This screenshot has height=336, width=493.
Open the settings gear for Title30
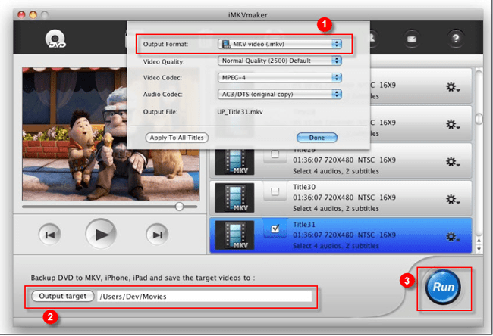coord(453,199)
